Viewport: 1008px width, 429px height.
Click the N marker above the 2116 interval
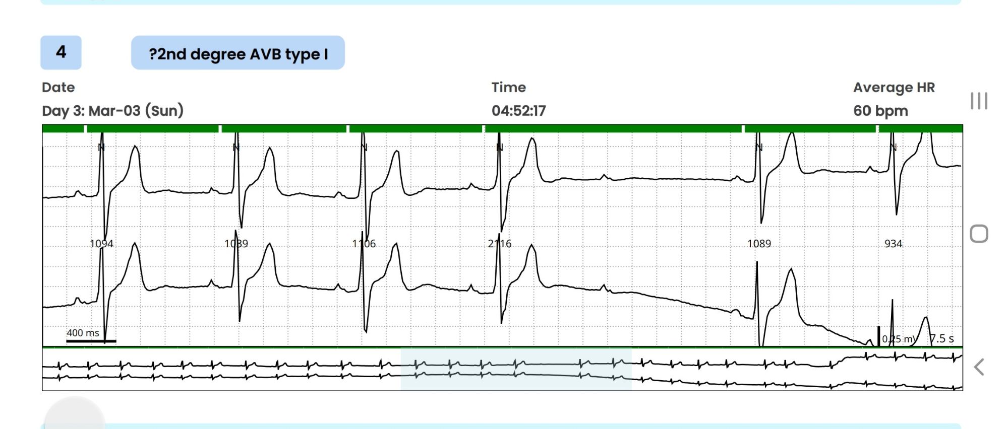point(499,147)
